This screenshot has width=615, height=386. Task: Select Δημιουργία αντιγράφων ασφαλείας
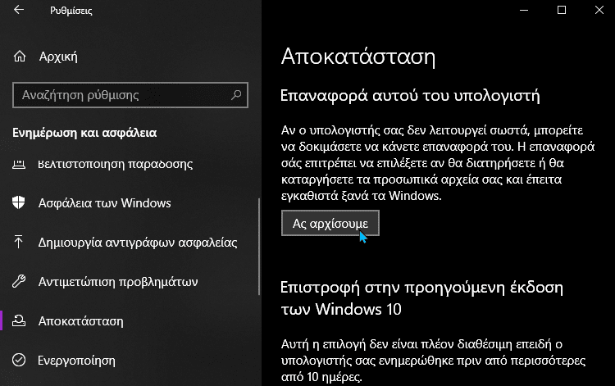[138, 243]
